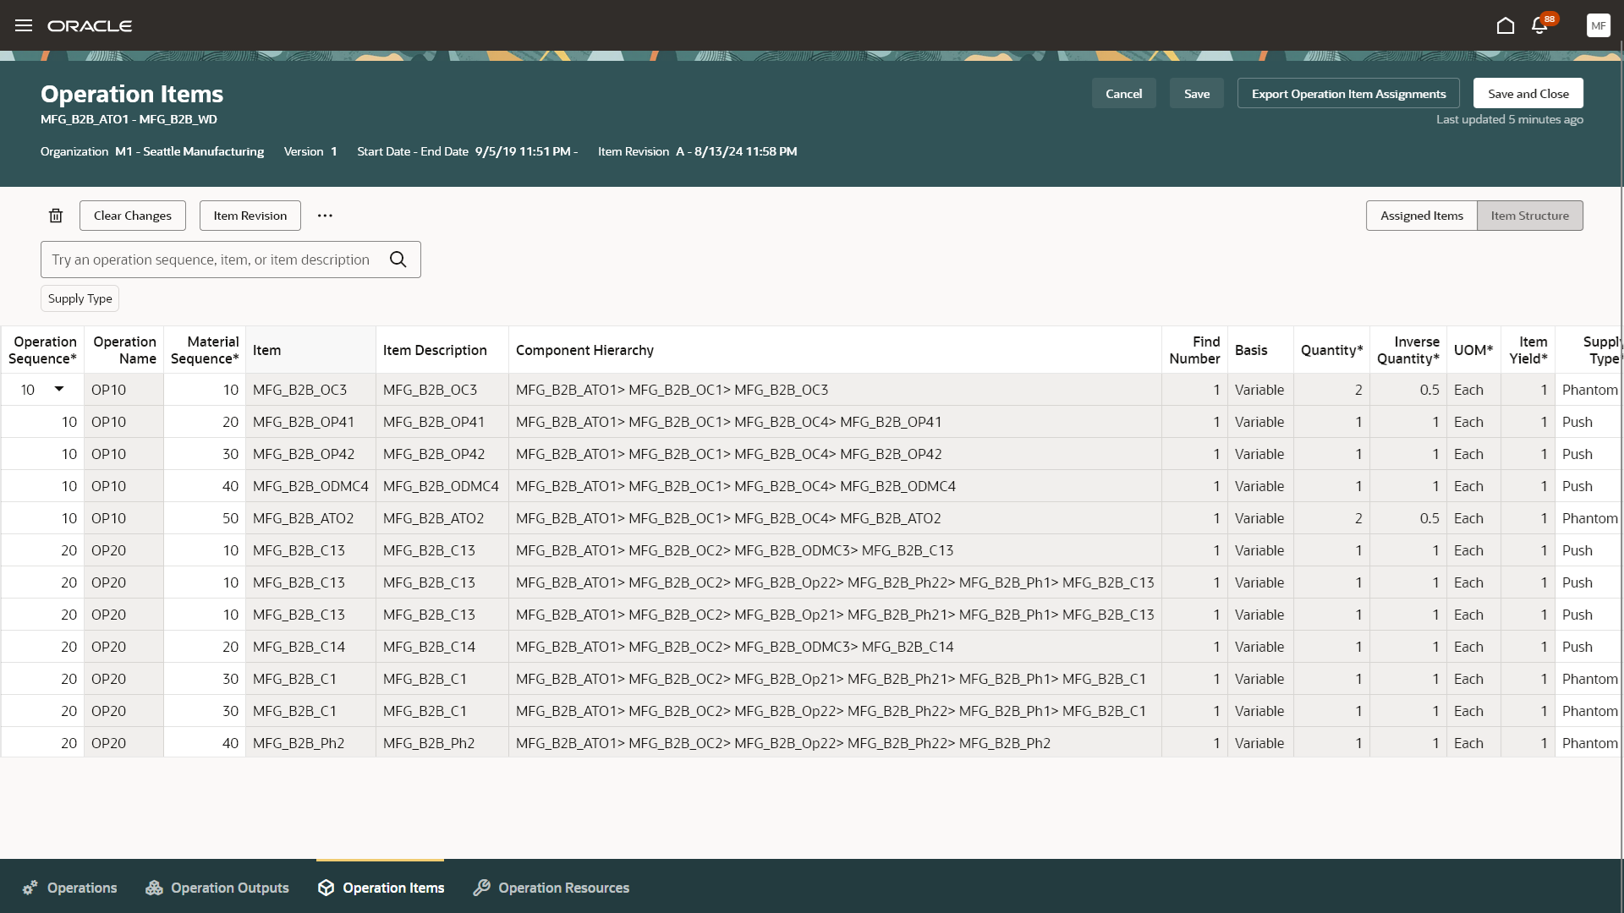Select the Item Structure view
The width and height of the screenshot is (1624, 913).
[x=1529, y=216]
